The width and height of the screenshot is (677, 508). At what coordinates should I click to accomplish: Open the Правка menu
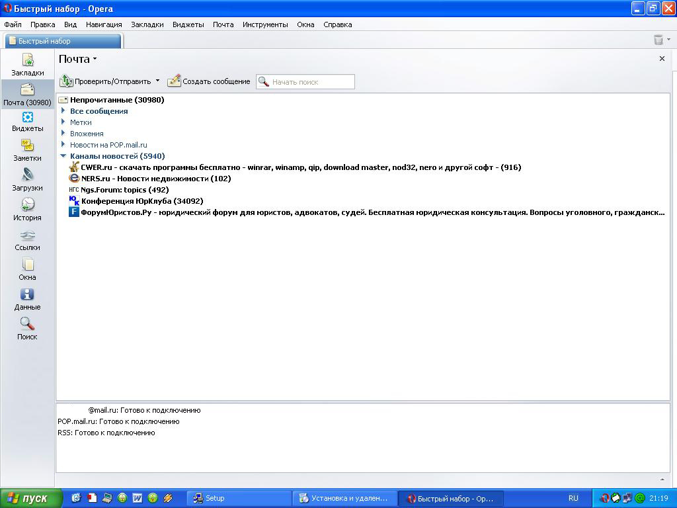(x=42, y=24)
